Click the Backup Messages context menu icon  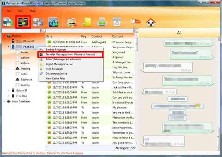(41, 50)
